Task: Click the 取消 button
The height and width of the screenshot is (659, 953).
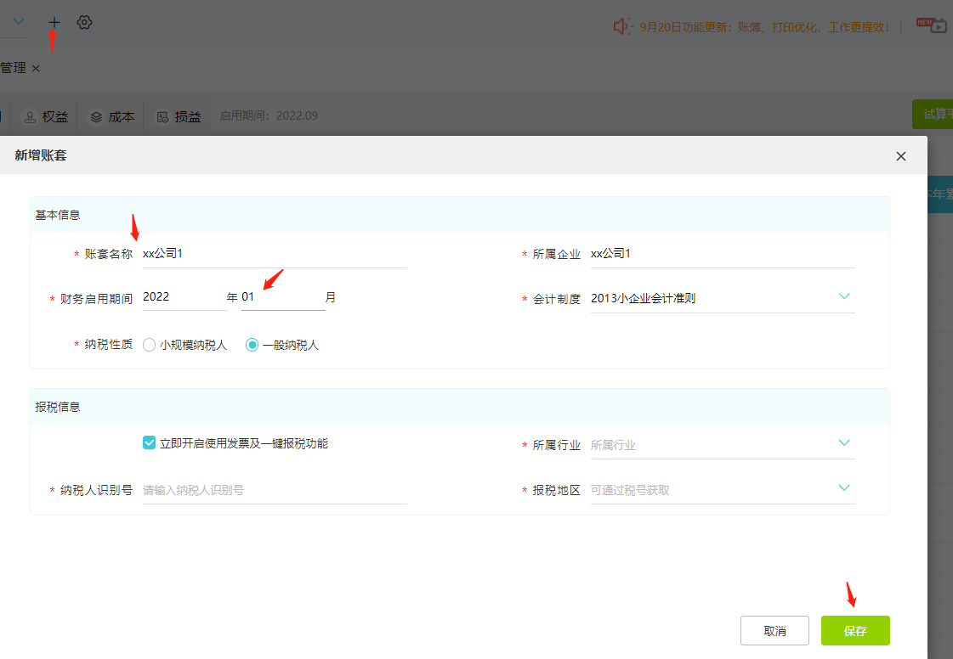Action: [774, 631]
